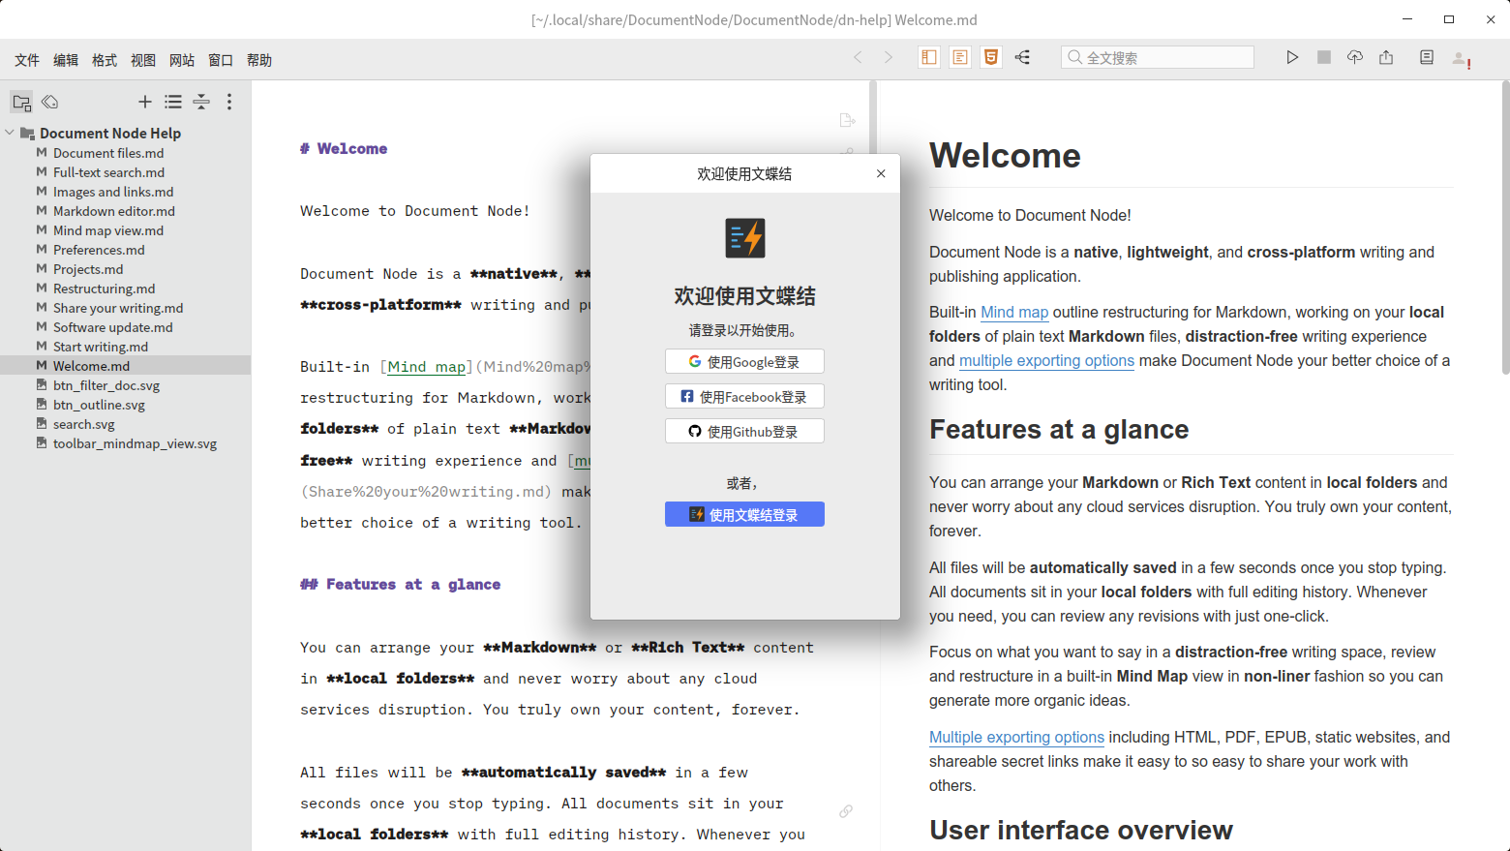Toggle the sidebar panel visibility button
This screenshot has width=1510, height=851.
pos(929,58)
